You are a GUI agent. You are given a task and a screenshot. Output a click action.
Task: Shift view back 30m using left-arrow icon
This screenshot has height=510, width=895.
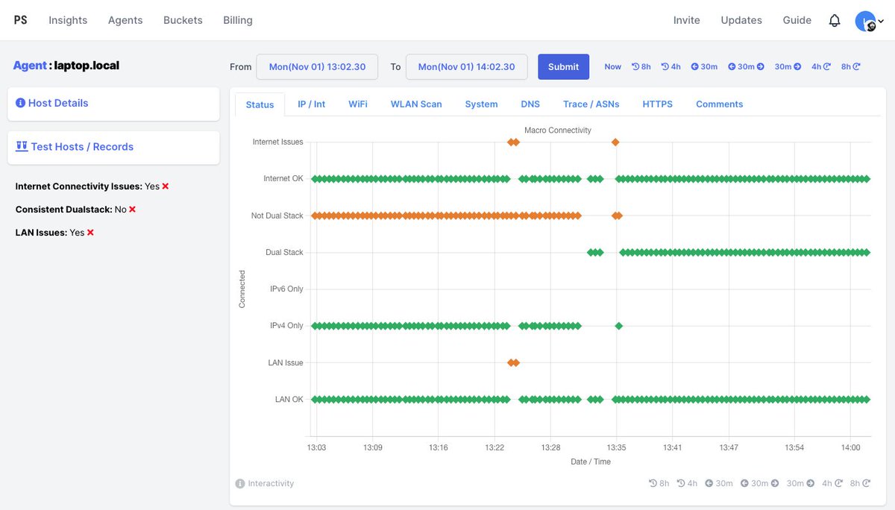pyautogui.click(x=695, y=66)
